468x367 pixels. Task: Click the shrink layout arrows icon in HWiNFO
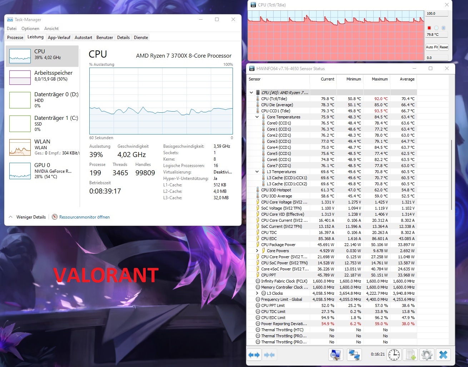point(269,355)
